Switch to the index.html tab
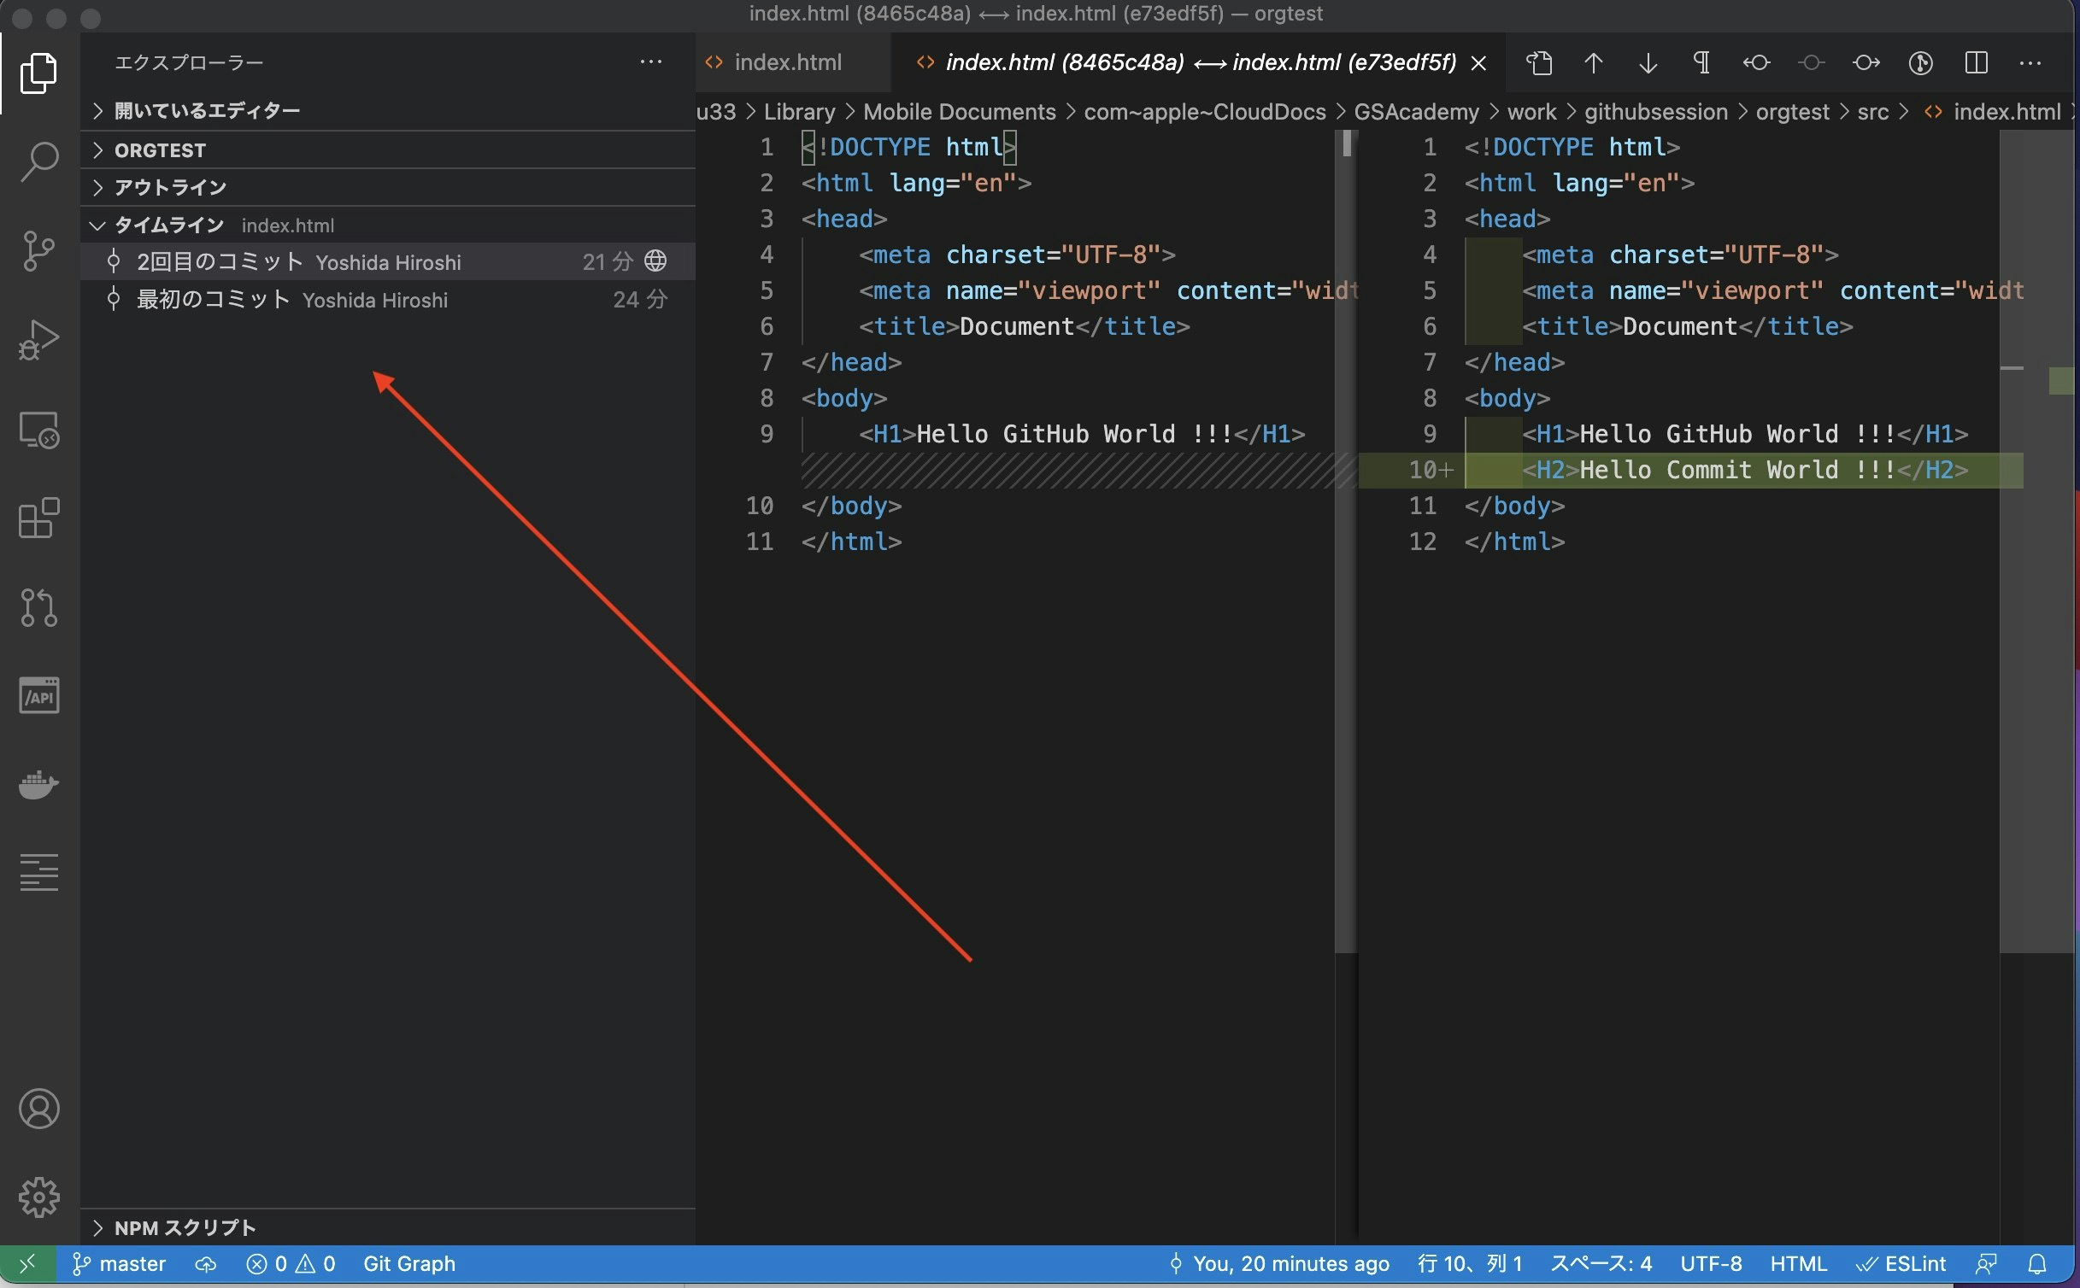This screenshot has height=1288, width=2080. pos(786,62)
